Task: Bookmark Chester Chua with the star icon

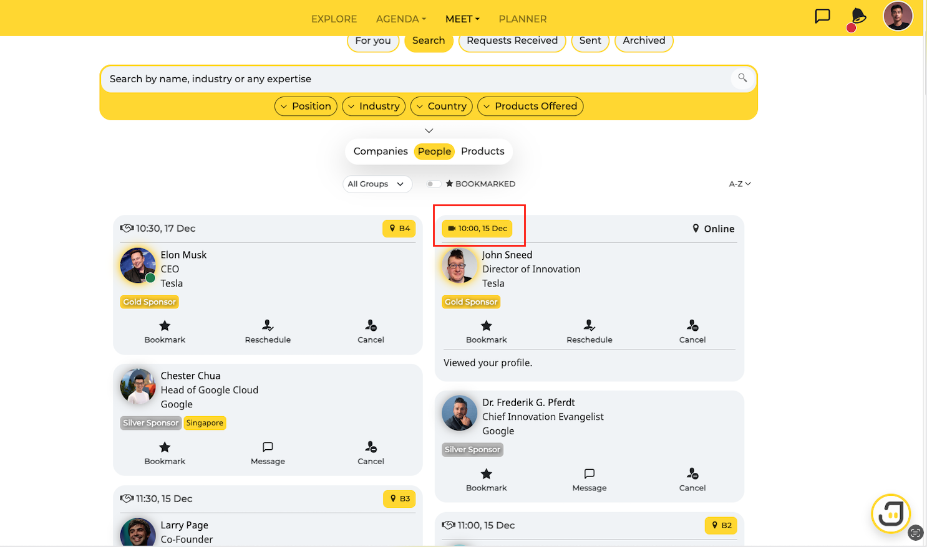Action: 165,453
